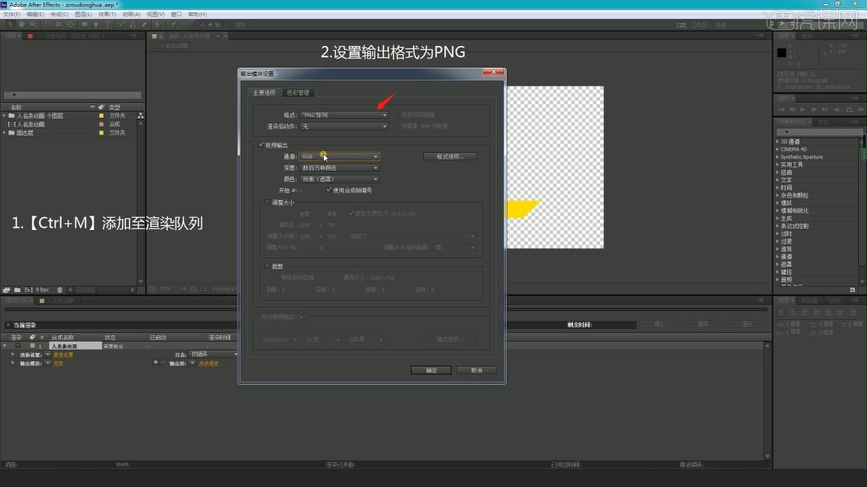Viewport: 867px width, 487px height.
Task: Select the 人名条动画 composition in Project panel
Action: (x=31, y=124)
